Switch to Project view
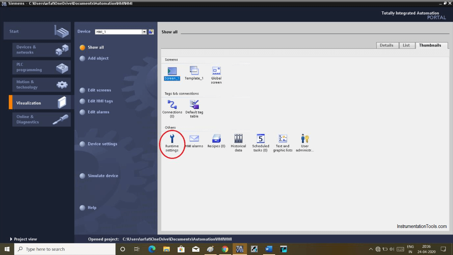The height and width of the screenshot is (255, 453). click(24, 239)
